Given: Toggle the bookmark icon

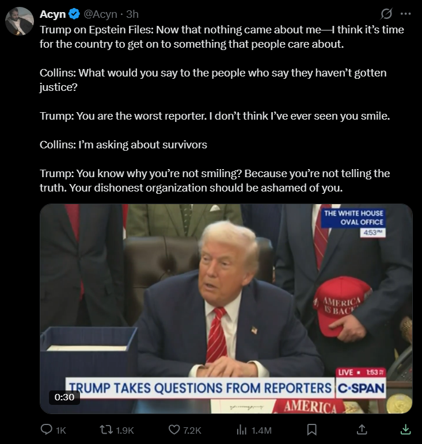Looking at the screenshot, I should click(312, 430).
